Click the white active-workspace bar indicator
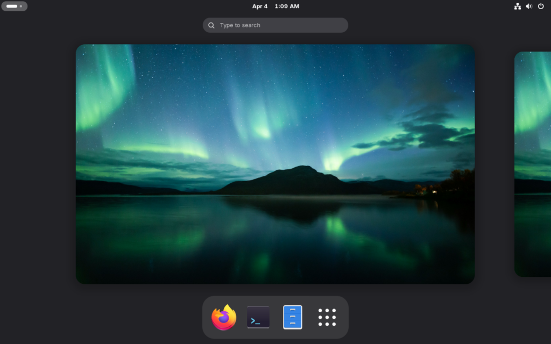The width and height of the screenshot is (551, 344). pyautogui.click(x=11, y=6)
